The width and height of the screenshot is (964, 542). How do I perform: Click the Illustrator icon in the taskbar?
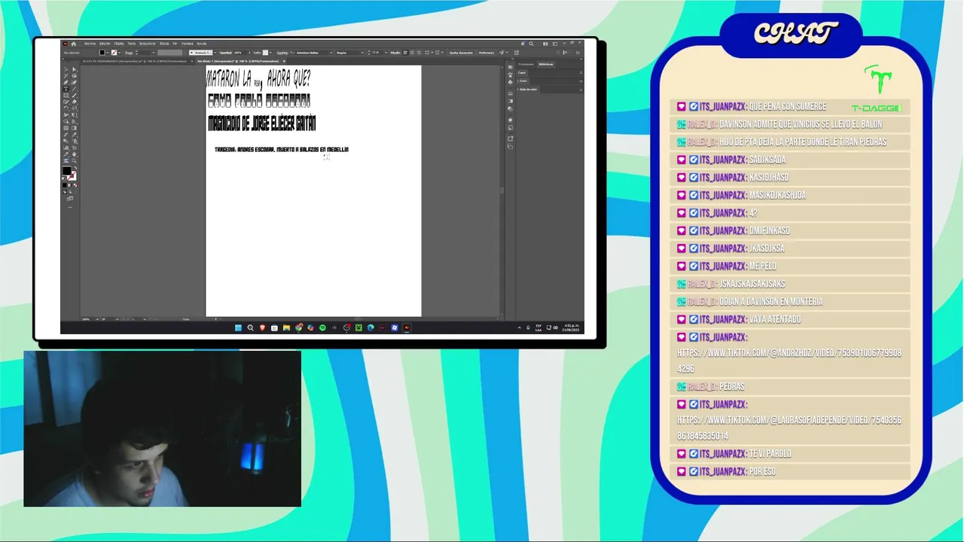pyautogui.click(x=407, y=327)
